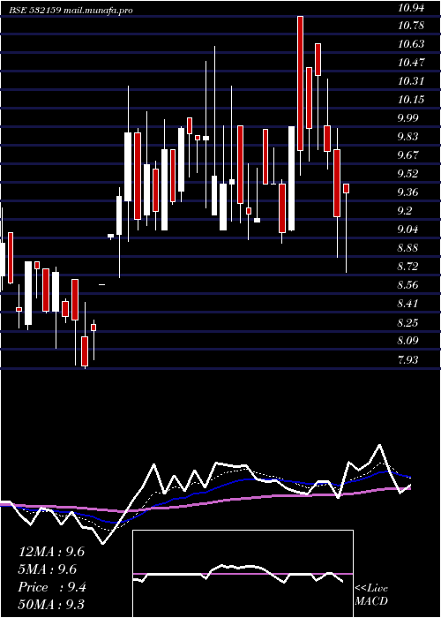Click the Price : 9.4 readout

52,587
